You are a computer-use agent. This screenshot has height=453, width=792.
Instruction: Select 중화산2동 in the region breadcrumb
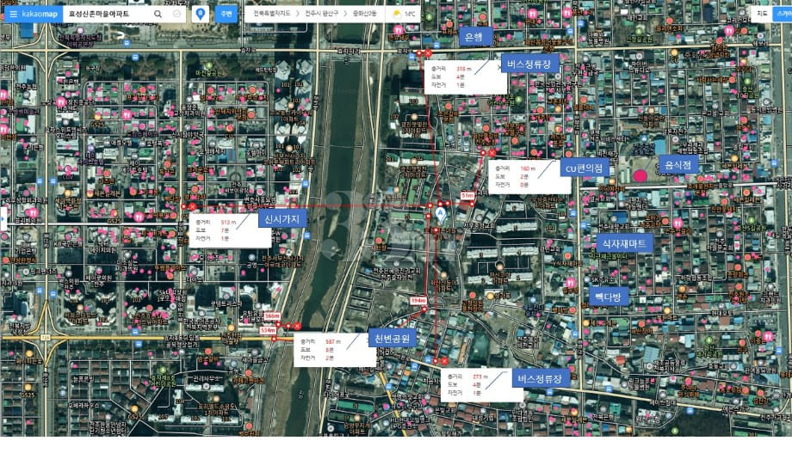click(x=365, y=14)
